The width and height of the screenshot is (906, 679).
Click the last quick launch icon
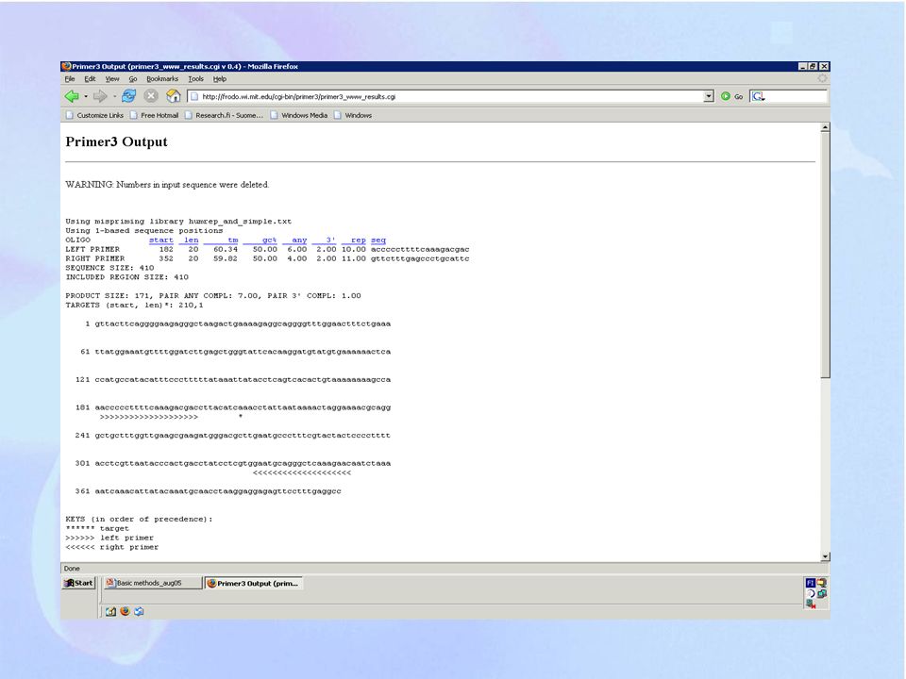click(139, 611)
